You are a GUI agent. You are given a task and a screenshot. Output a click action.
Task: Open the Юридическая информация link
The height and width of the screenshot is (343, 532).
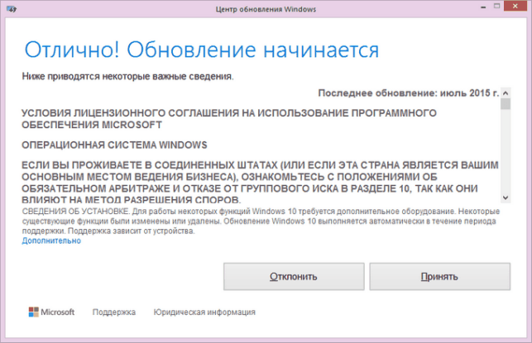click(204, 312)
